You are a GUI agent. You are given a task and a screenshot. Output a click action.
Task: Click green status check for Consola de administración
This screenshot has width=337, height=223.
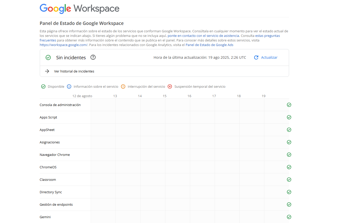click(289, 105)
